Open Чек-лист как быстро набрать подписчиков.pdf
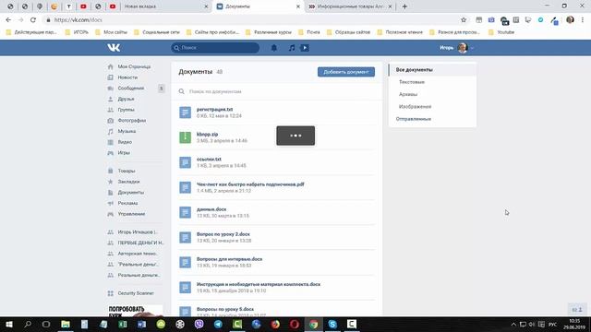 [250, 184]
